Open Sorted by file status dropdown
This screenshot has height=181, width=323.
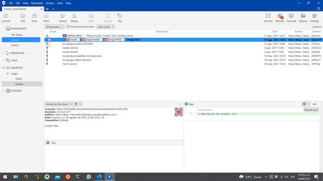59,104
